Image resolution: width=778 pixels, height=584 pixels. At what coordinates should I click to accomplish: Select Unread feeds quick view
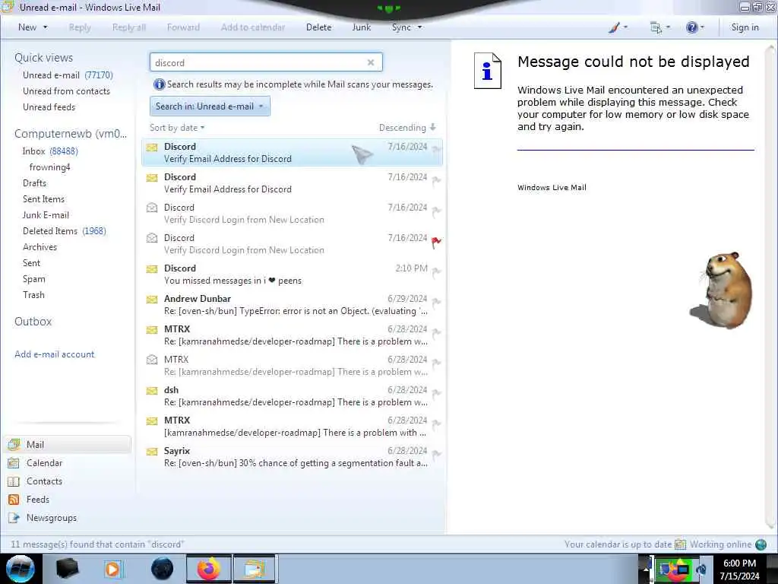click(x=49, y=106)
